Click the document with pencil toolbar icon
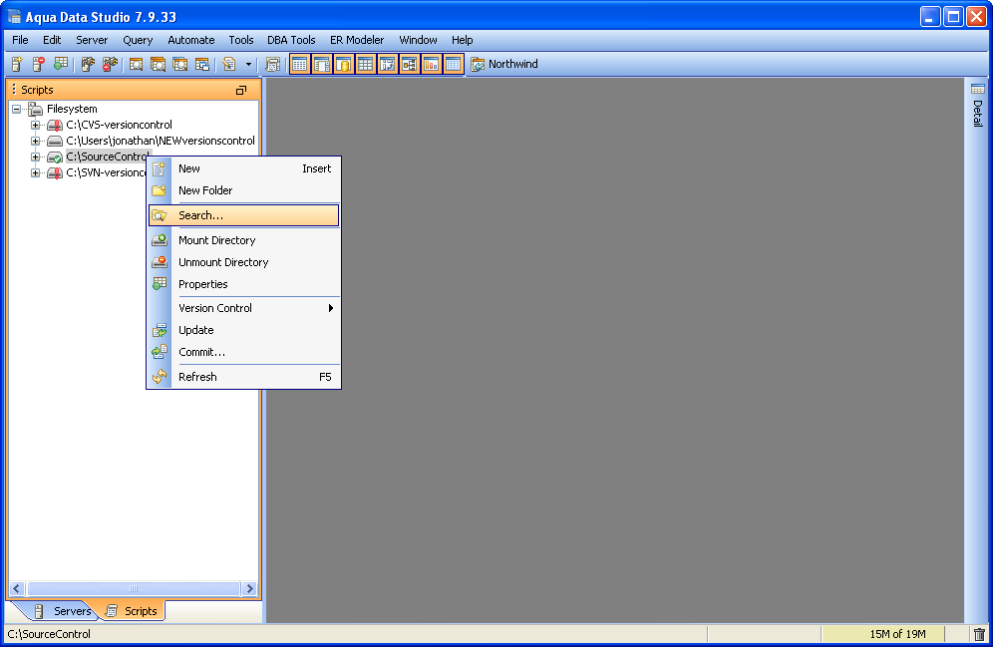Screen dimensions: 993x647 coord(229,64)
